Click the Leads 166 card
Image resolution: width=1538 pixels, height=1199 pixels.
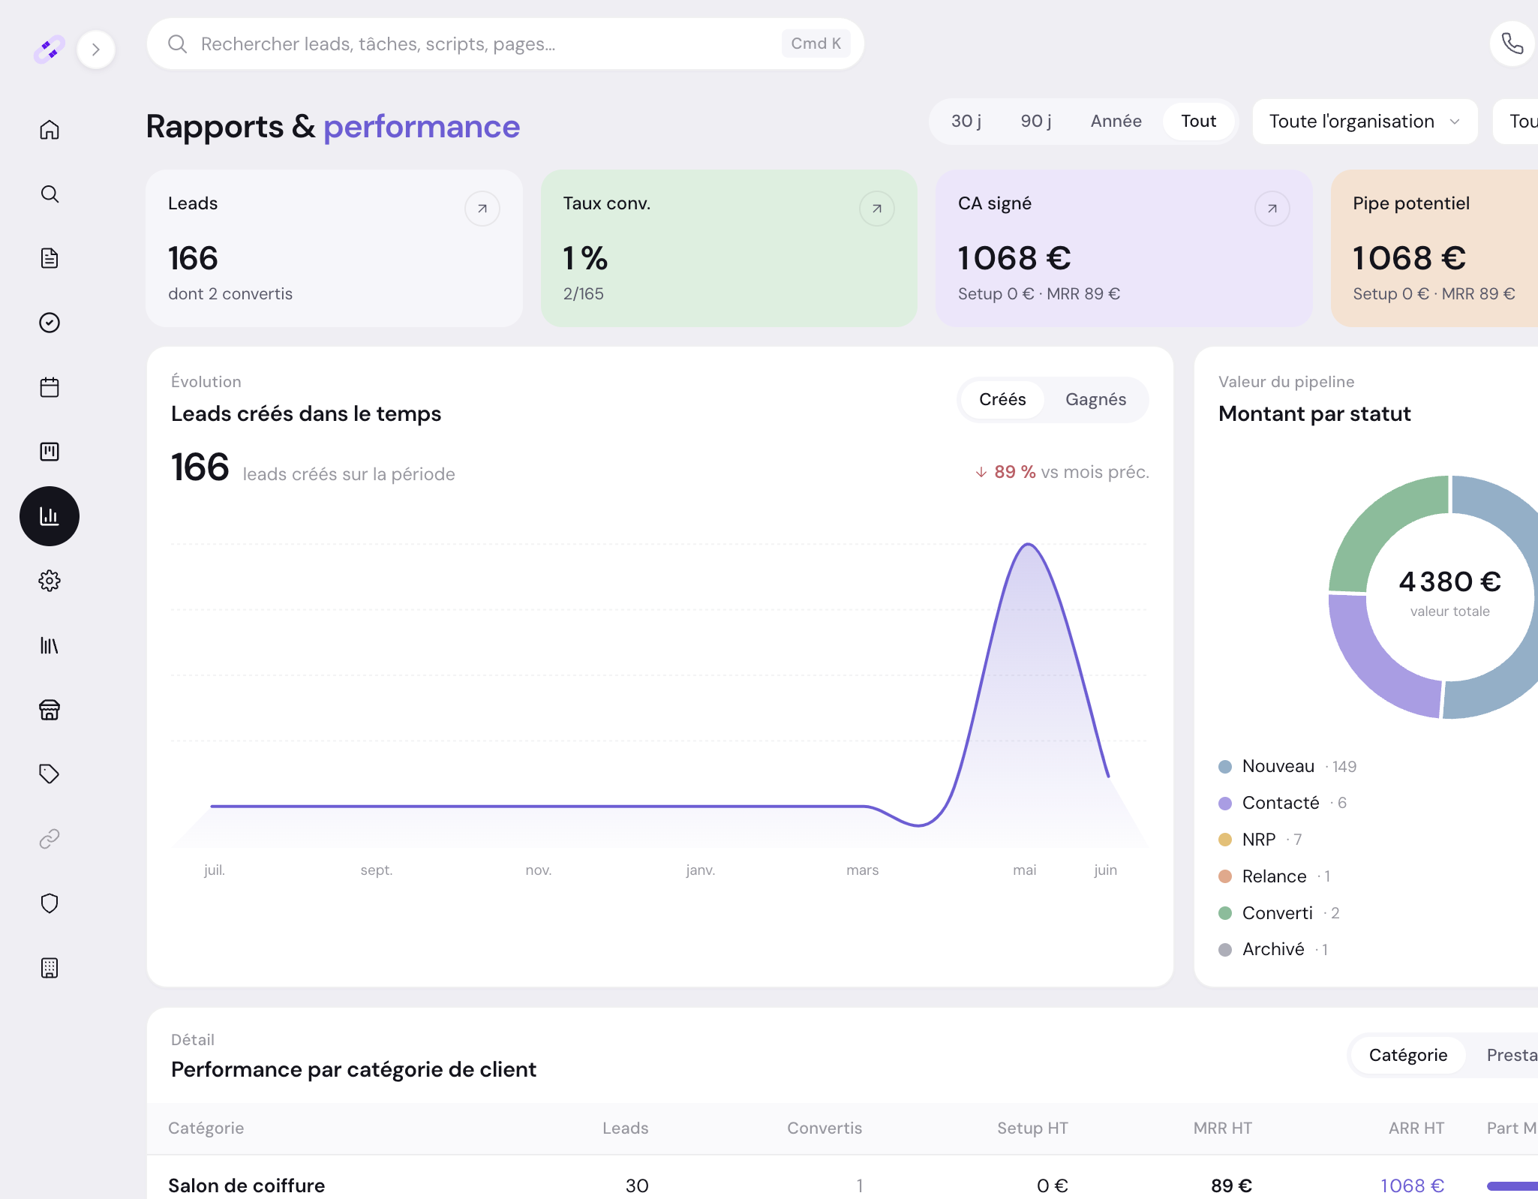(335, 248)
